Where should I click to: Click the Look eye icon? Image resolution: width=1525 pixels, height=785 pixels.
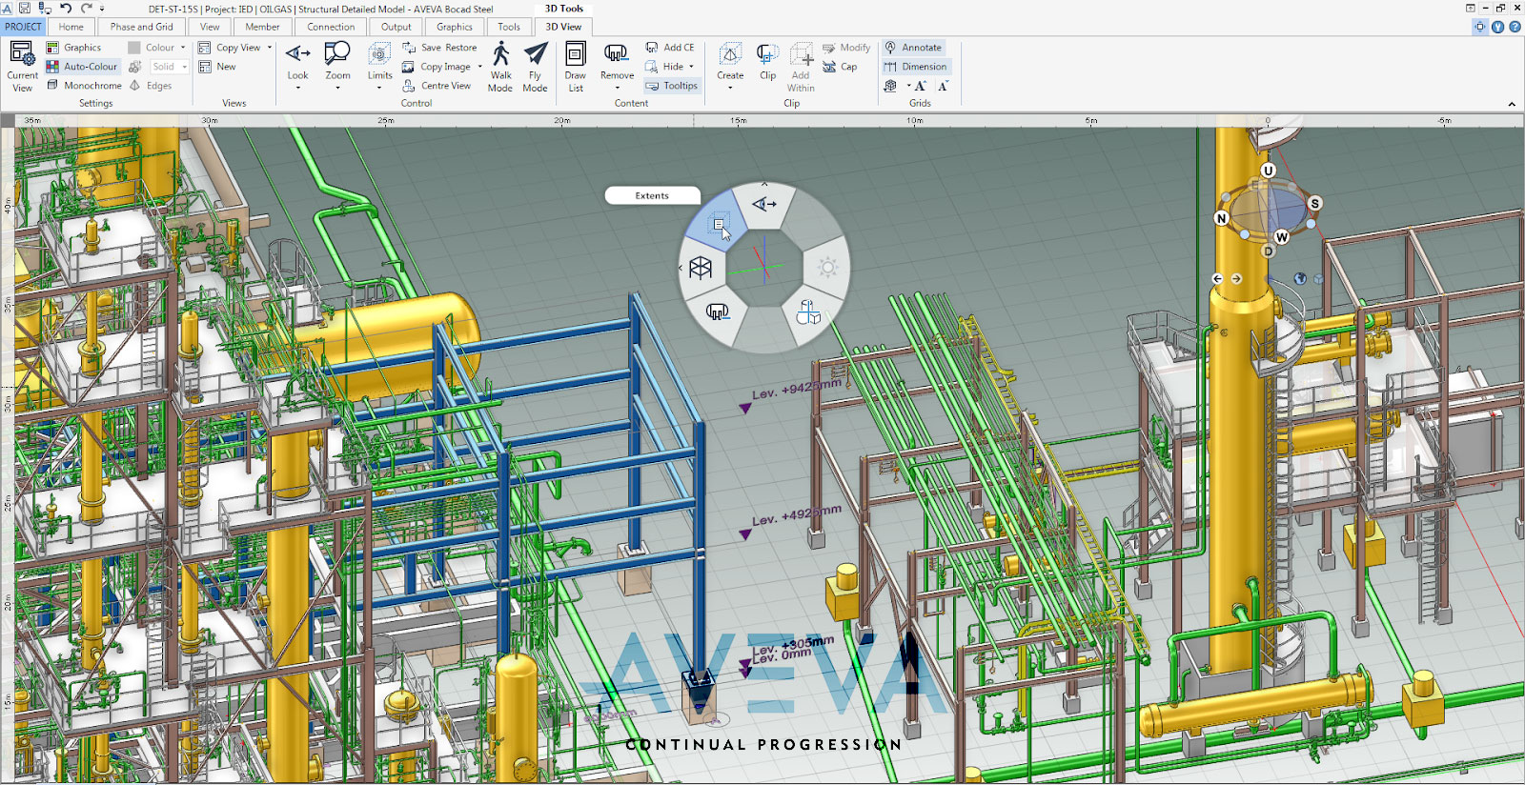click(x=298, y=53)
